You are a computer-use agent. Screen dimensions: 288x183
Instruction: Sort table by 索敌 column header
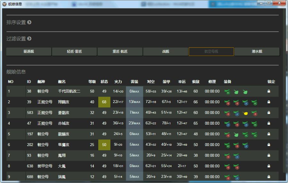point(196,82)
